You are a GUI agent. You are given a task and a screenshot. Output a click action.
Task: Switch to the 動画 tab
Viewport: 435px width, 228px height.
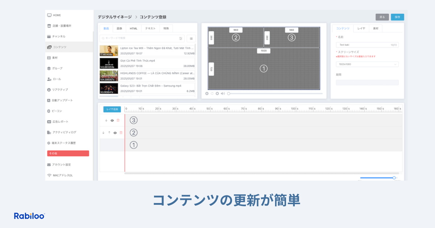click(x=106, y=28)
